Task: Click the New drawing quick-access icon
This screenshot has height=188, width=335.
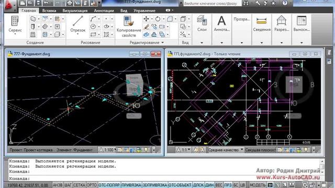Action: [x=23, y=3]
